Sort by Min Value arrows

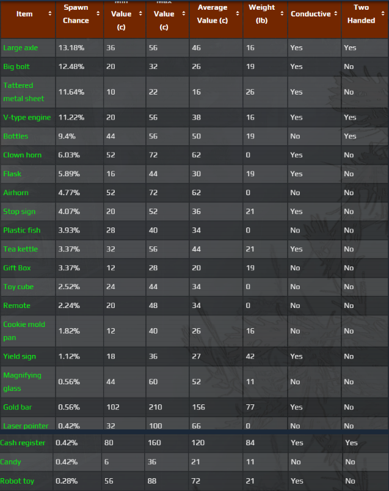pyautogui.click(x=140, y=14)
